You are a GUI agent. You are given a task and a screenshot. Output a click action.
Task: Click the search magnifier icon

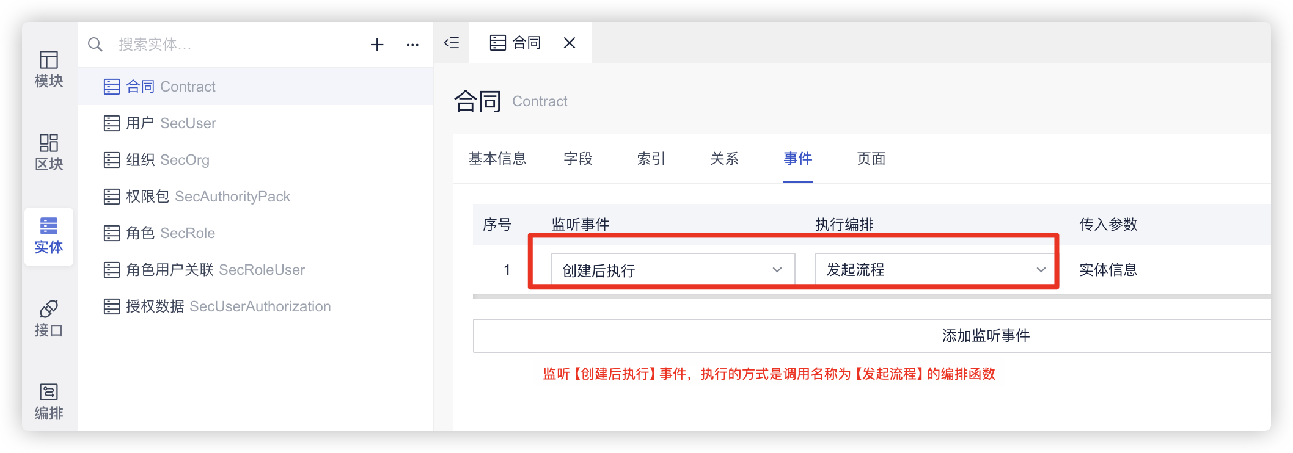click(x=95, y=45)
